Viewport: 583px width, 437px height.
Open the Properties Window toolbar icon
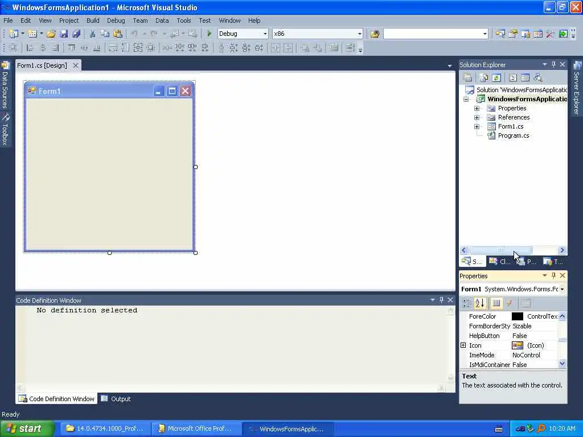click(513, 34)
